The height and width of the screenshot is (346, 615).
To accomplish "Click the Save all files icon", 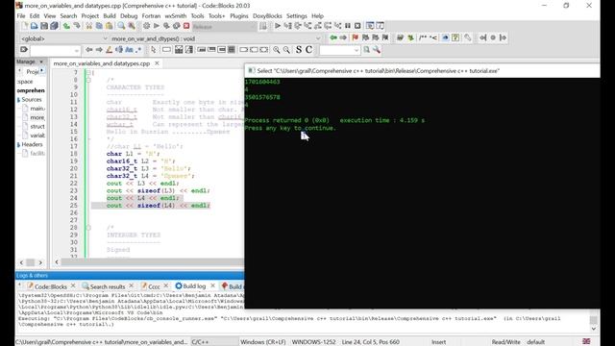I will (x=54, y=26).
